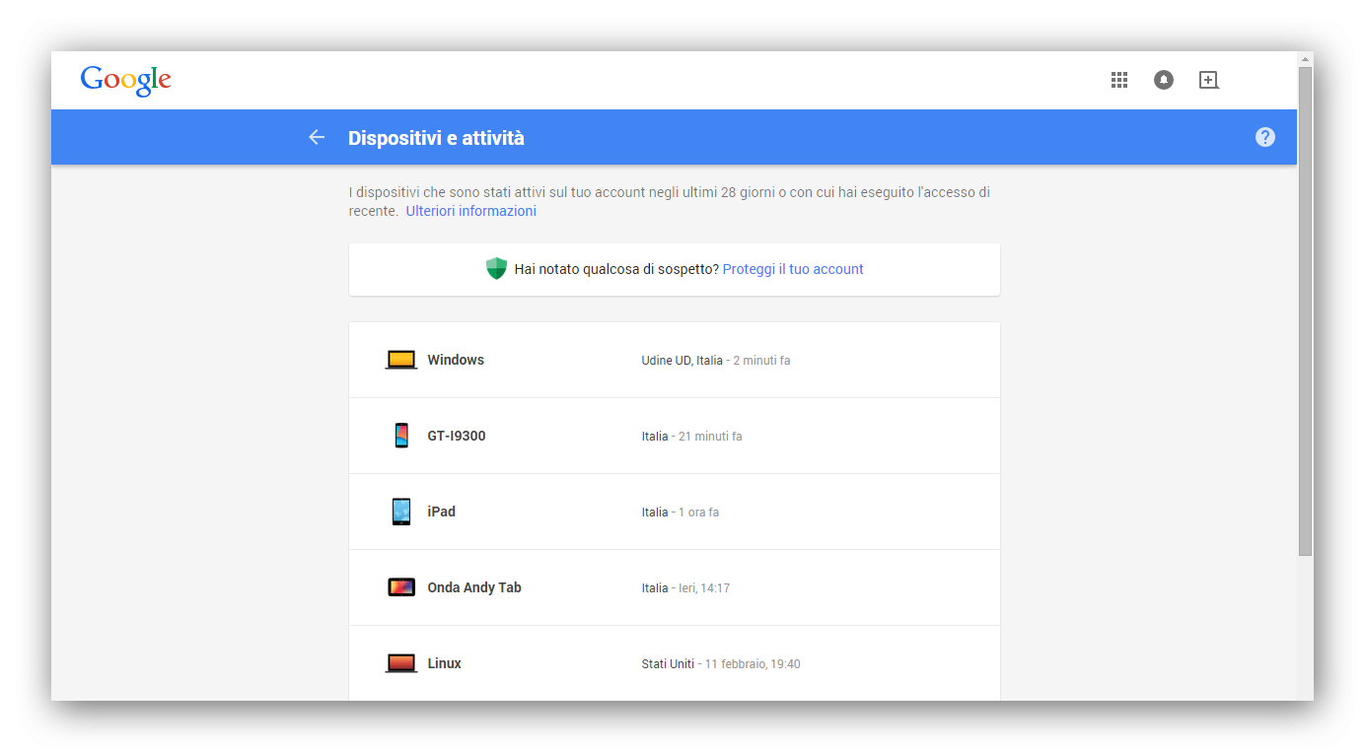Open the Ulteriori informazioni link
The image size is (1365, 752).
tap(471, 211)
